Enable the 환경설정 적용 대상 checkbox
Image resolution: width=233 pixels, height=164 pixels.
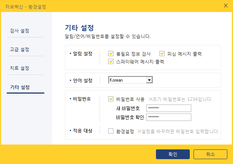click(111, 131)
